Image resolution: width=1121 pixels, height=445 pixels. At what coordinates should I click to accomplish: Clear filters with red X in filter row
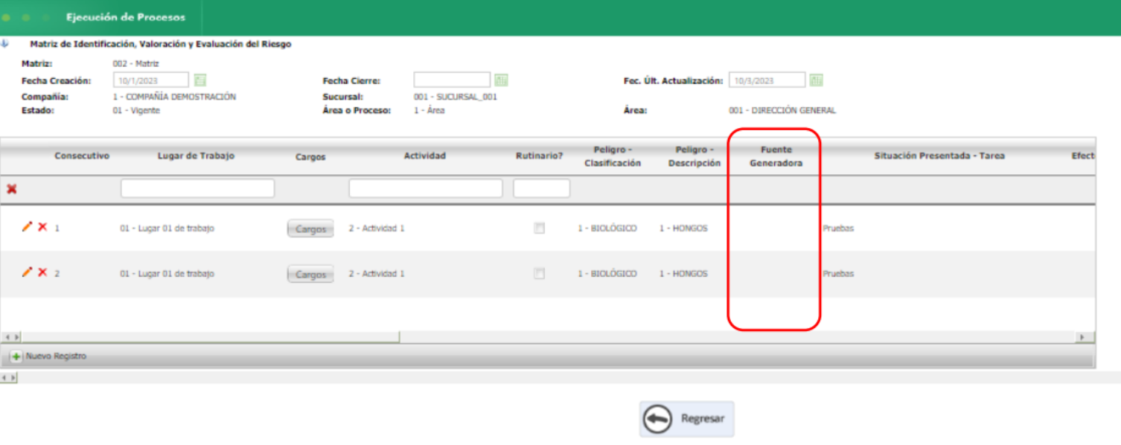pyautogui.click(x=12, y=189)
